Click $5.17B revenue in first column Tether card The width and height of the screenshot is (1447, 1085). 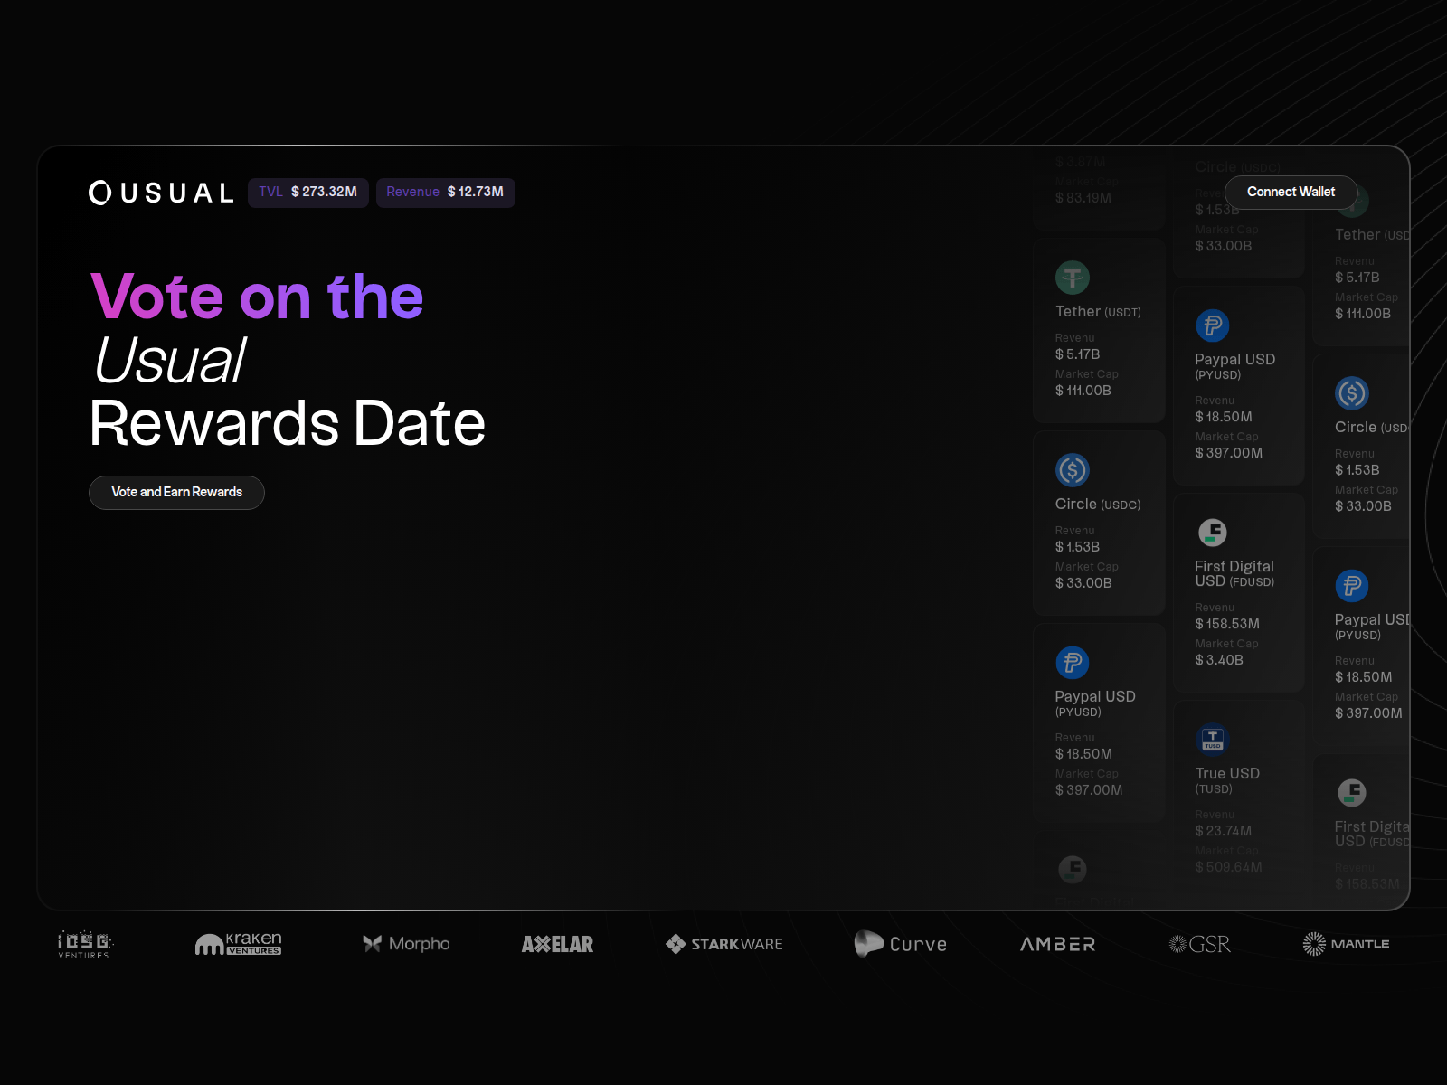click(1078, 354)
